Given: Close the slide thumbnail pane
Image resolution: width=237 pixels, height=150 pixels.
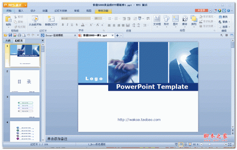Looking at the screenshot, I should (43, 40).
